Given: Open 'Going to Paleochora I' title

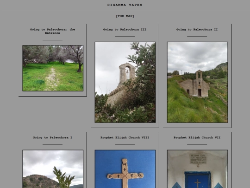Looking at the screenshot, I should [52, 137].
